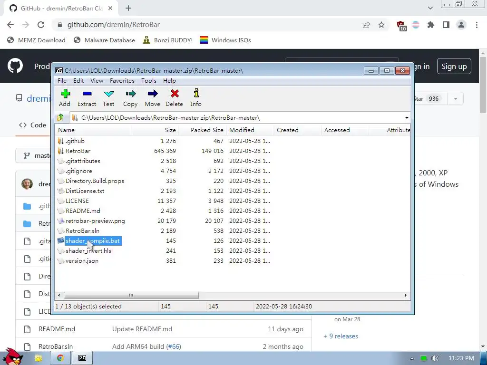This screenshot has width=487, height=365.
Task: Open the Star button dropdown arrow on GitHub
Action: [456, 99]
